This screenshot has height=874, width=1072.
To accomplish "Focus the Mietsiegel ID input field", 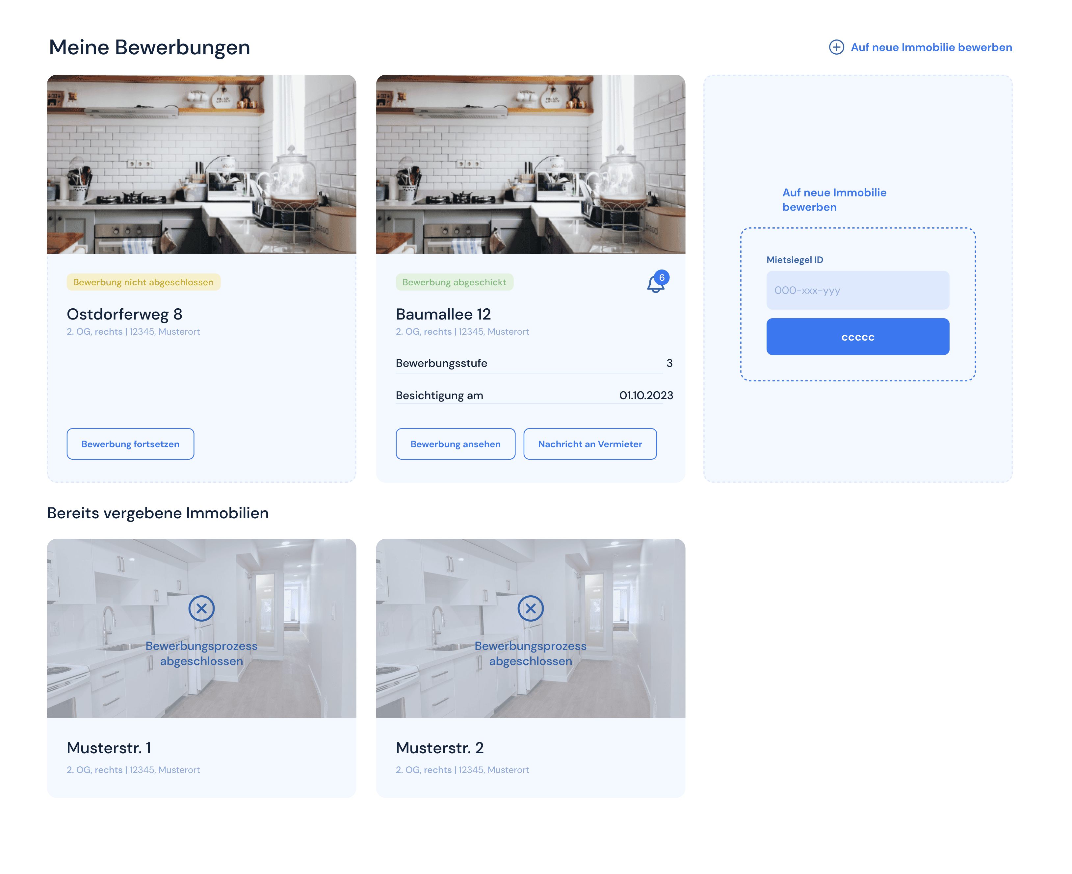I will point(857,291).
